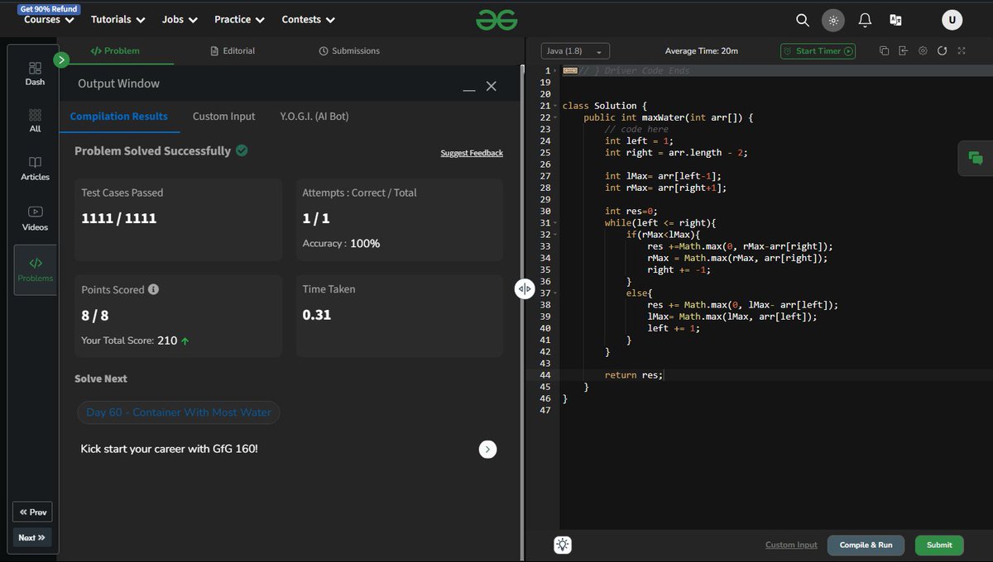This screenshot has width=993, height=562.
Task: Switch to the Editorial tab
Action: (233, 51)
